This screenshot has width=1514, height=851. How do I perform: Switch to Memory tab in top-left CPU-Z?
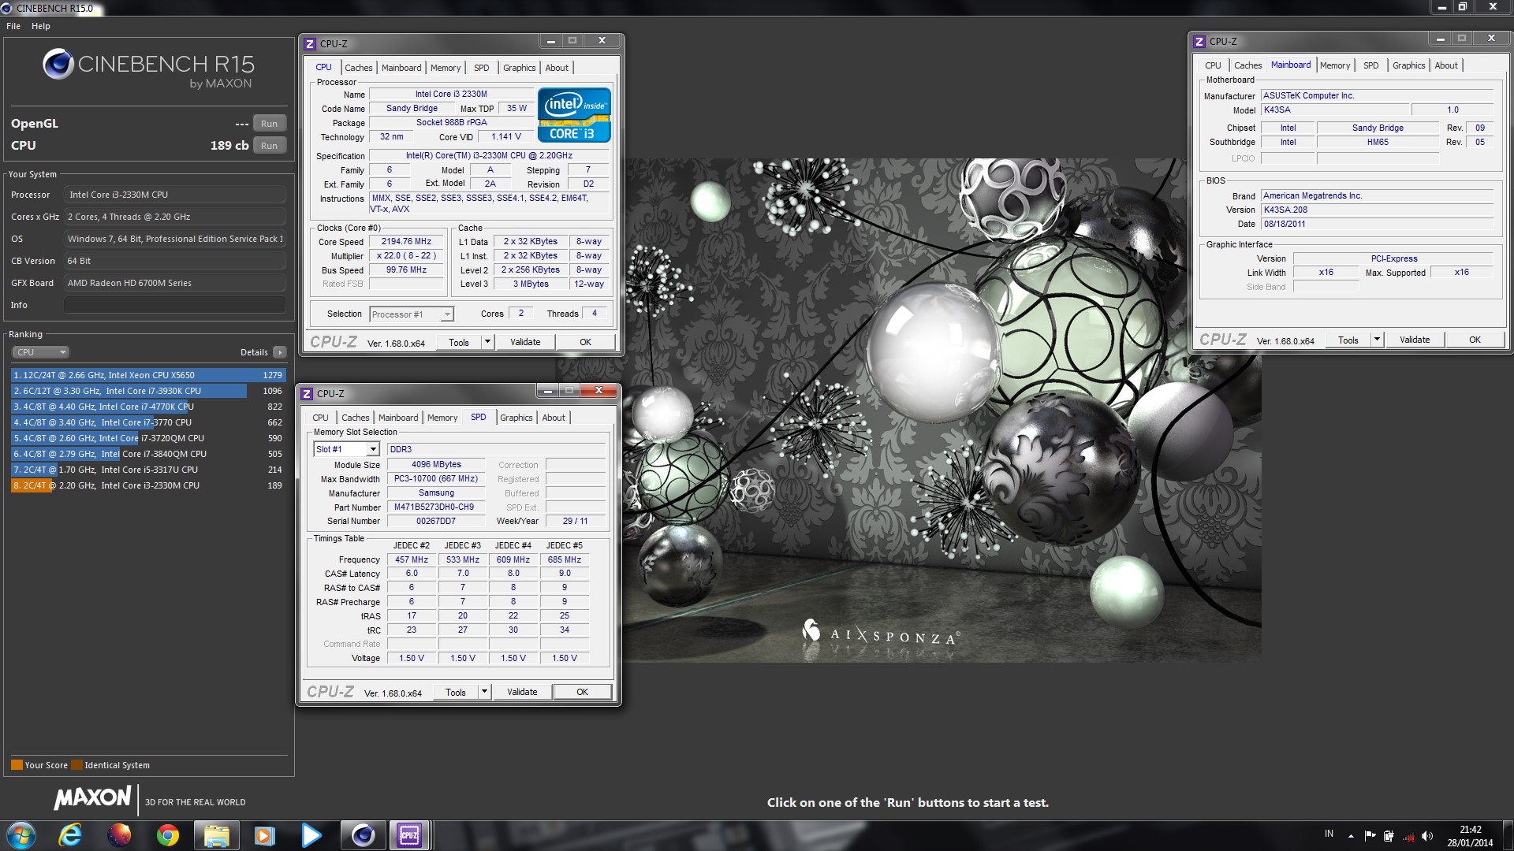point(446,68)
